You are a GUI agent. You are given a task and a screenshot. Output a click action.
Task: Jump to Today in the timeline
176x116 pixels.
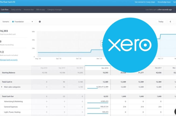click(x=161, y=22)
